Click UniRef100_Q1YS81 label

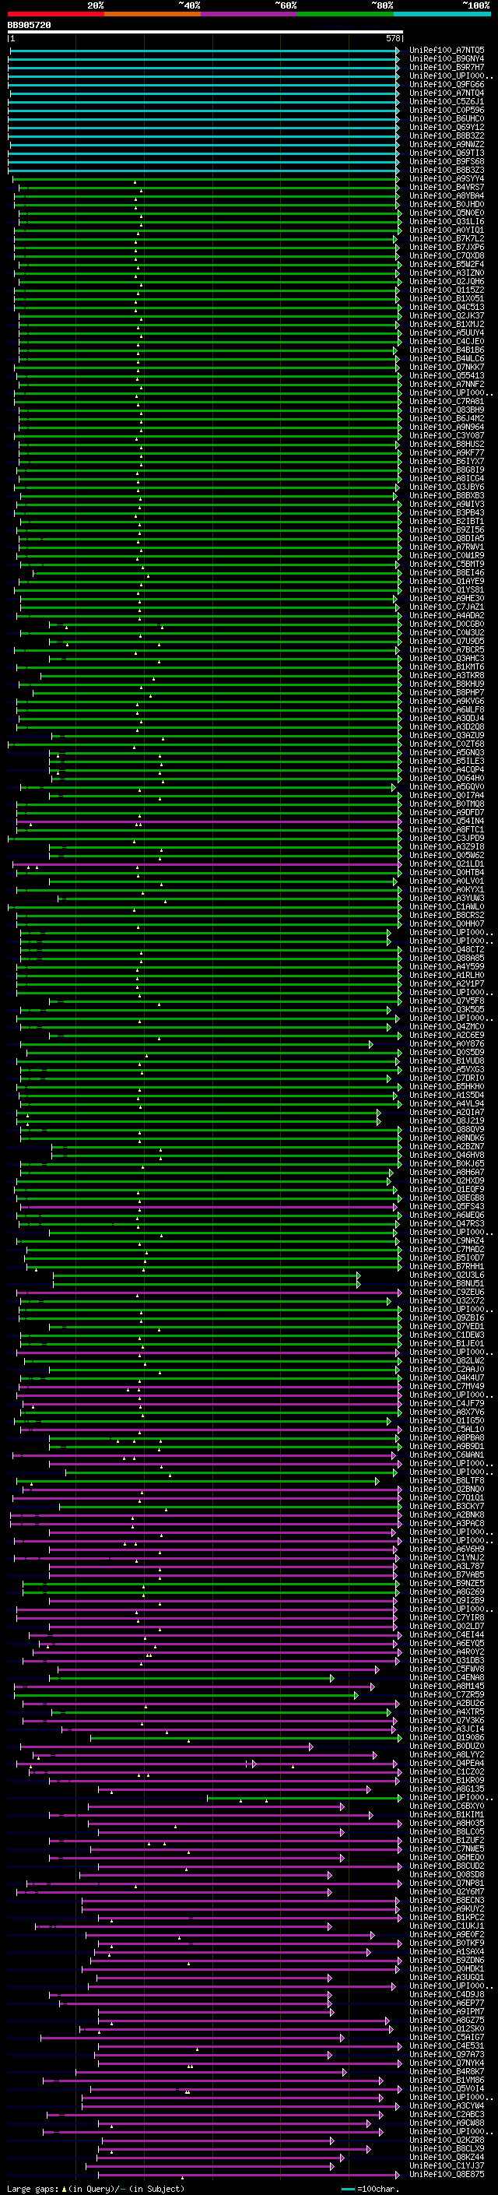coord(447,589)
